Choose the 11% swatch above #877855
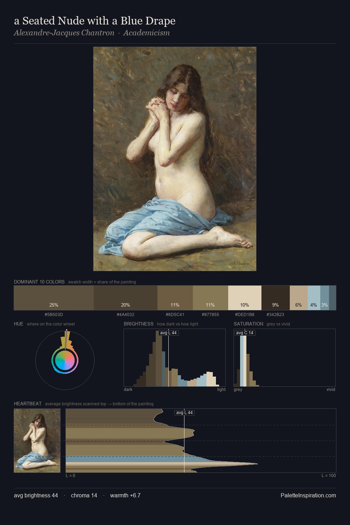This screenshot has width=350, height=525. [210, 298]
